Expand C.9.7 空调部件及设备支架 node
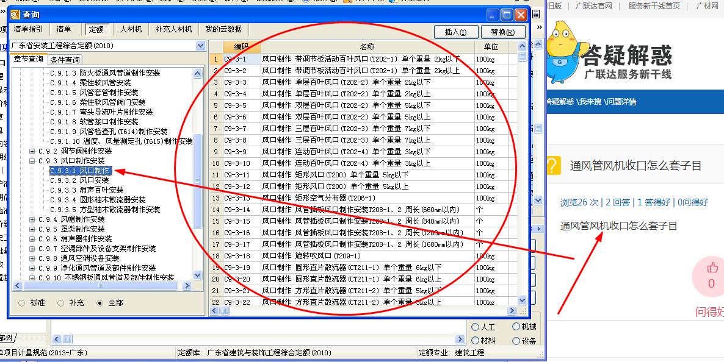The image size is (724, 362). click(x=32, y=249)
